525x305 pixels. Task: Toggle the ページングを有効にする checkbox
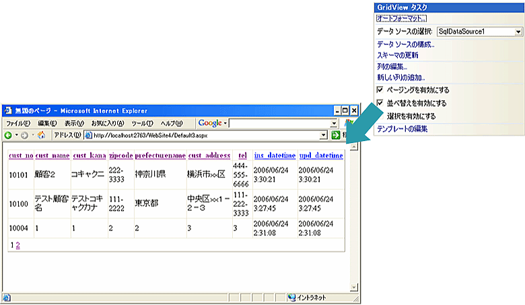click(x=380, y=89)
